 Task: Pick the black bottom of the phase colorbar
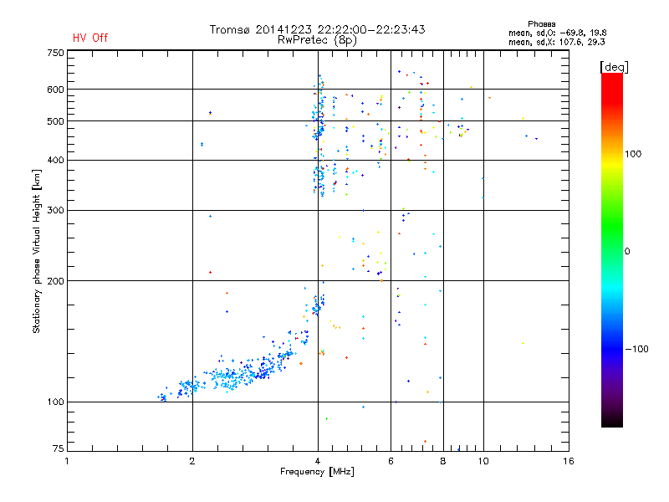coord(612,421)
